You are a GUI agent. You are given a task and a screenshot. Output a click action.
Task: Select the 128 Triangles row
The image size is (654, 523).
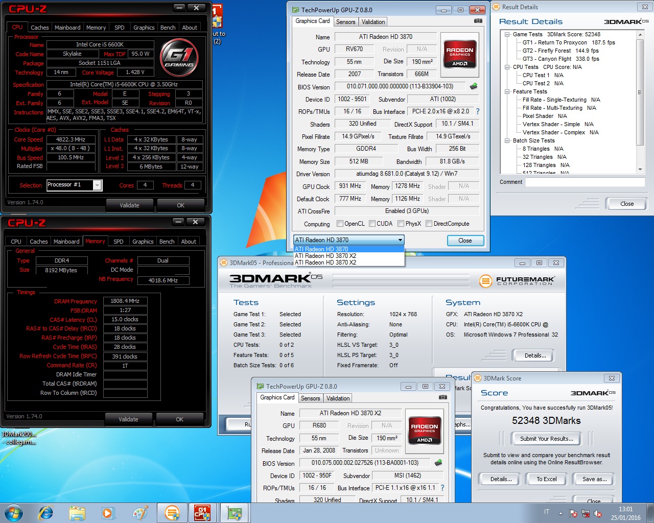546,165
